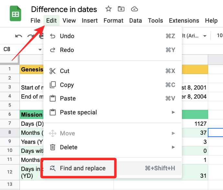Open the Tools menu
223x190 pixels.
pyautogui.click(x=155, y=21)
